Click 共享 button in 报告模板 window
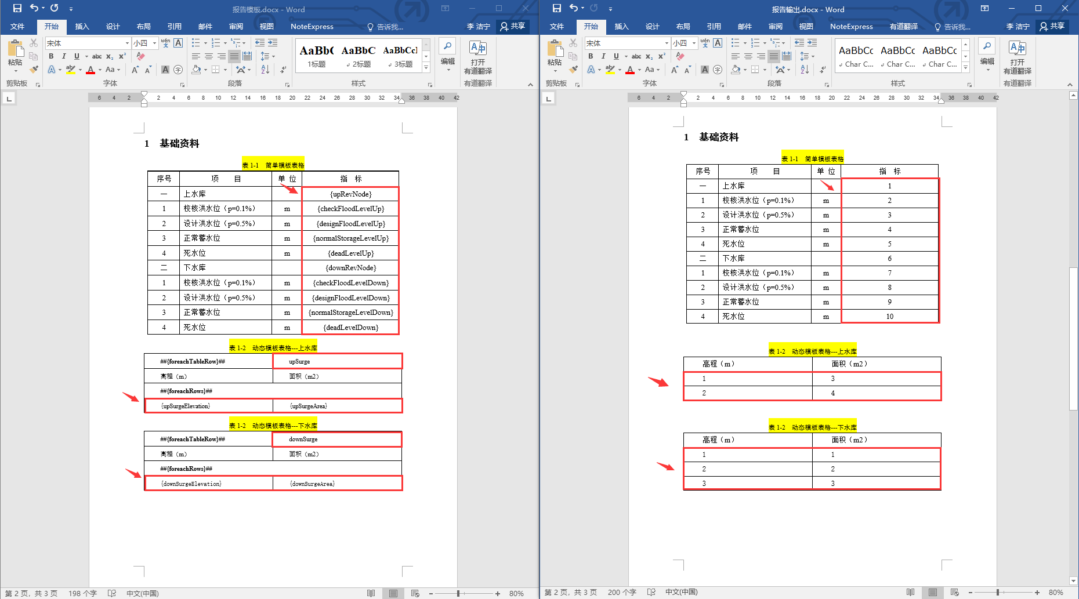This screenshot has width=1079, height=599. coord(513,26)
